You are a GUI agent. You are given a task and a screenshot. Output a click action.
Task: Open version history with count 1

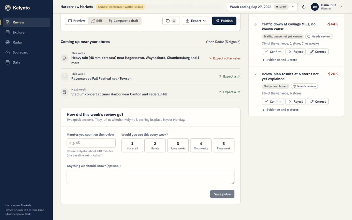click(171, 21)
